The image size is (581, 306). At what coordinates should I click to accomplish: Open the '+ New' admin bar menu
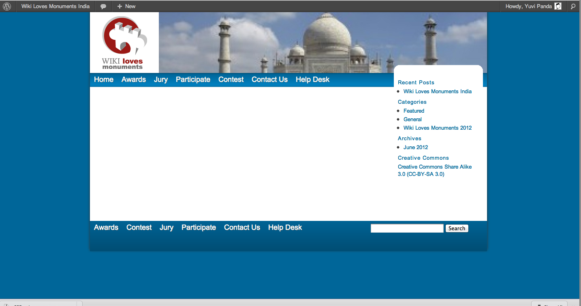point(126,6)
